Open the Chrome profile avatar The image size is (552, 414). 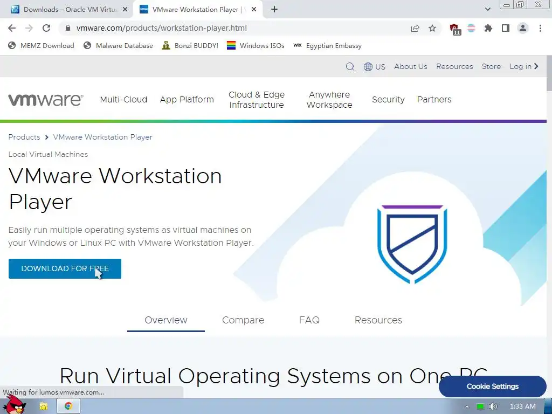tap(523, 28)
